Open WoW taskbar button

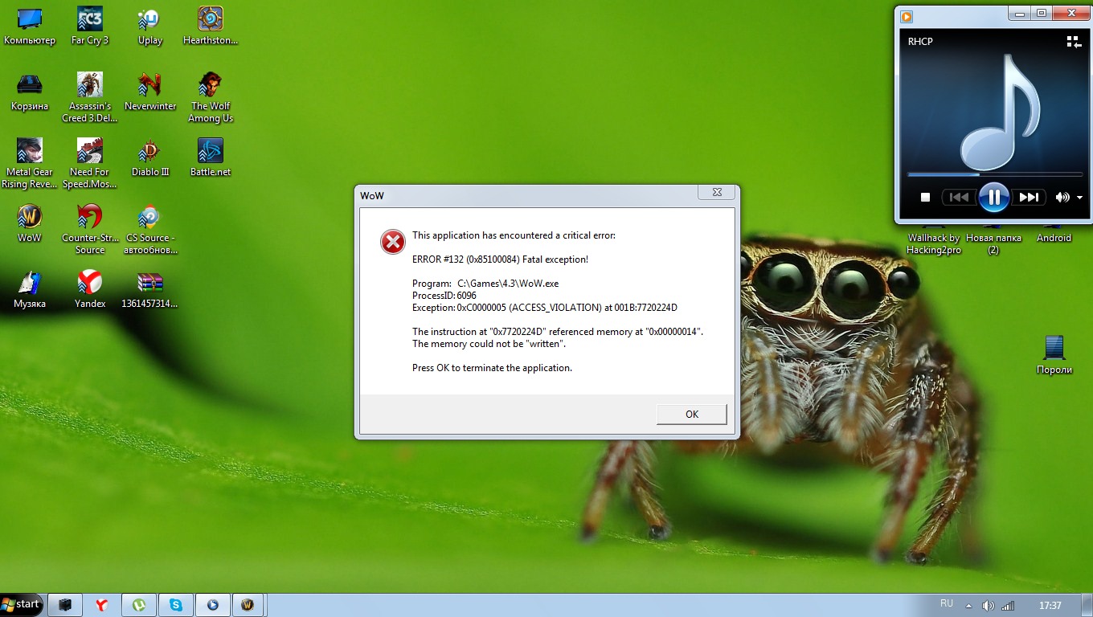coord(248,605)
